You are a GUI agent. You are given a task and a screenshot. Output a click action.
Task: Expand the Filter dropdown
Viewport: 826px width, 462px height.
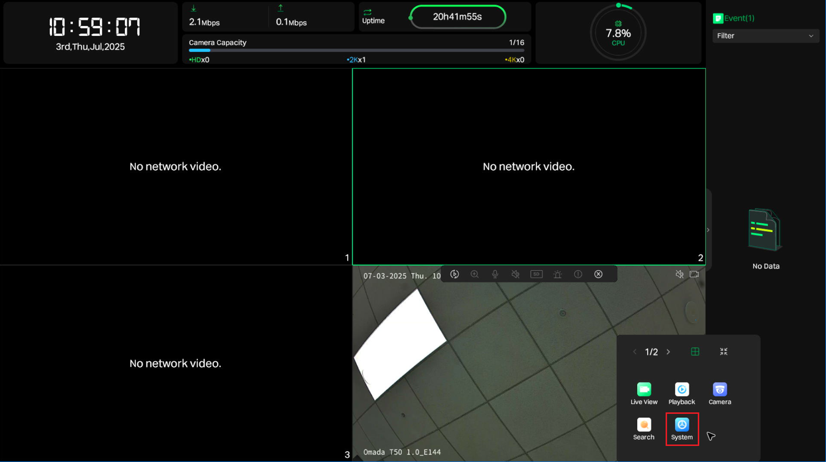[765, 36]
